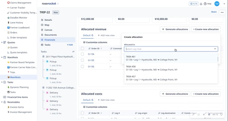Click Generate allocations under Allocated revenue
Image resolution: width=228 pixels, height=121 pixels.
[x=175, y=29]
